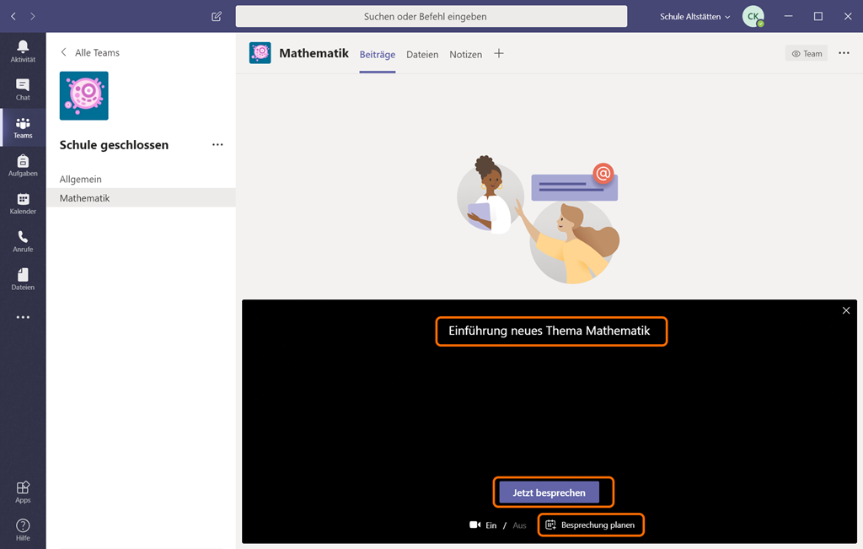This screenshot has width=863, height=549.
Task: Open more options next to Schule geschlossen
Action: tap(217, 145)
